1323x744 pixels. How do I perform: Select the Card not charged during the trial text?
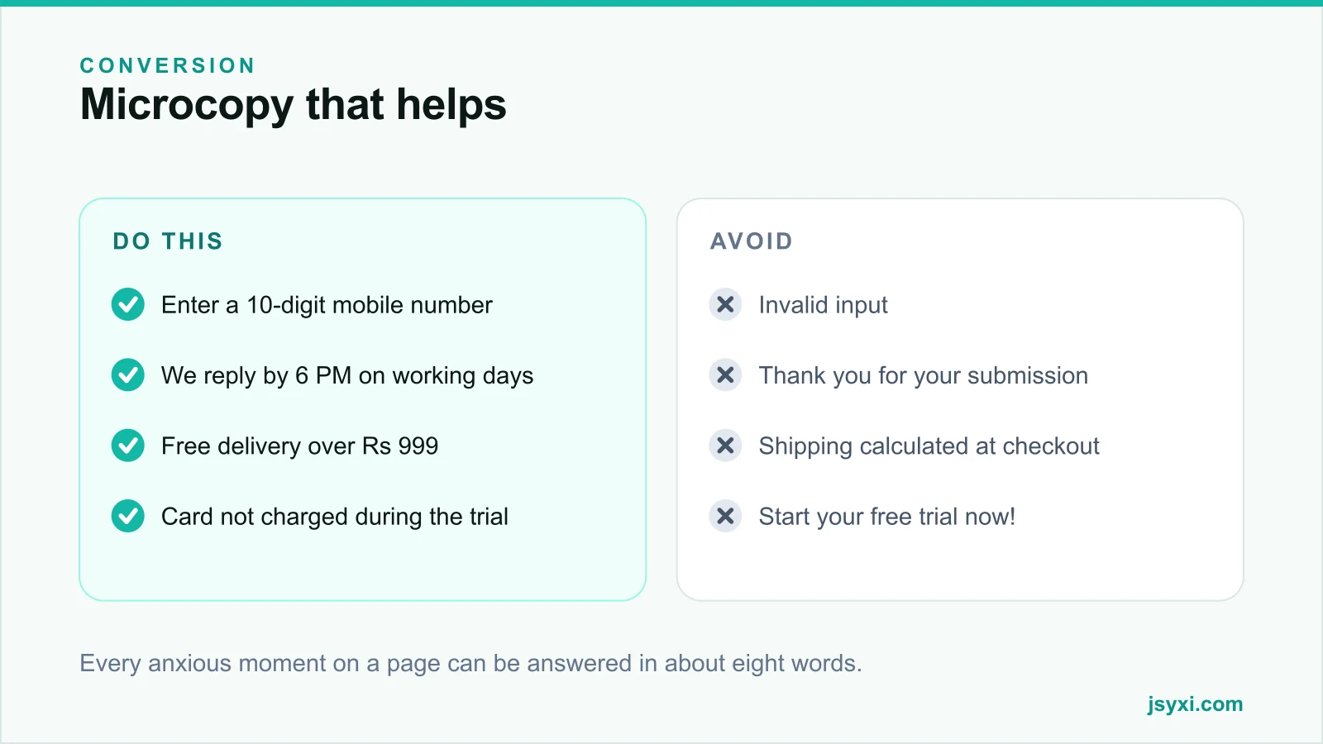(335, 517)
